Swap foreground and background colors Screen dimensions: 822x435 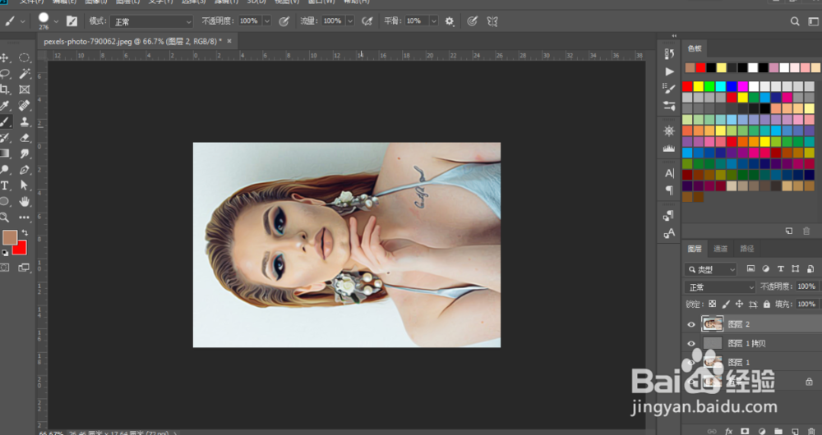point(25,232)
